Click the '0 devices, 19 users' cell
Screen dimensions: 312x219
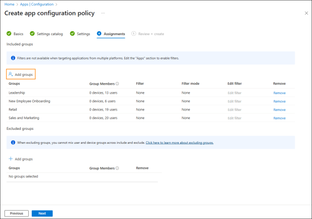[104, 109]
